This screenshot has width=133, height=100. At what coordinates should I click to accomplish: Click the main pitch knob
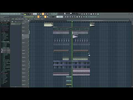(x=22, y=17)
